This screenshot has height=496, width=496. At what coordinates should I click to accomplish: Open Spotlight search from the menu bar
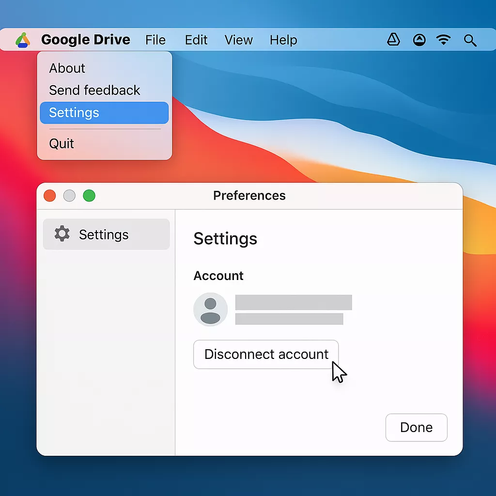470,40
